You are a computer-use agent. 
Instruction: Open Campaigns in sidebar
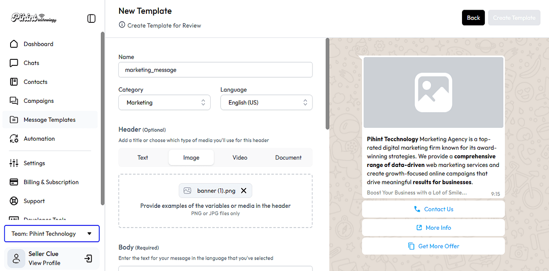coord(38,101)
